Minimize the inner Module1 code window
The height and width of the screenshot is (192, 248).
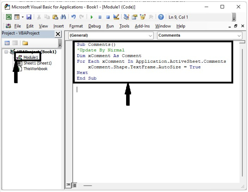[230, 26]
